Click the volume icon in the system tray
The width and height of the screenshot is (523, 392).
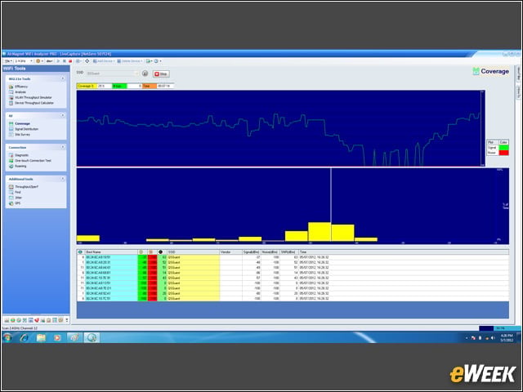(493, 338)
